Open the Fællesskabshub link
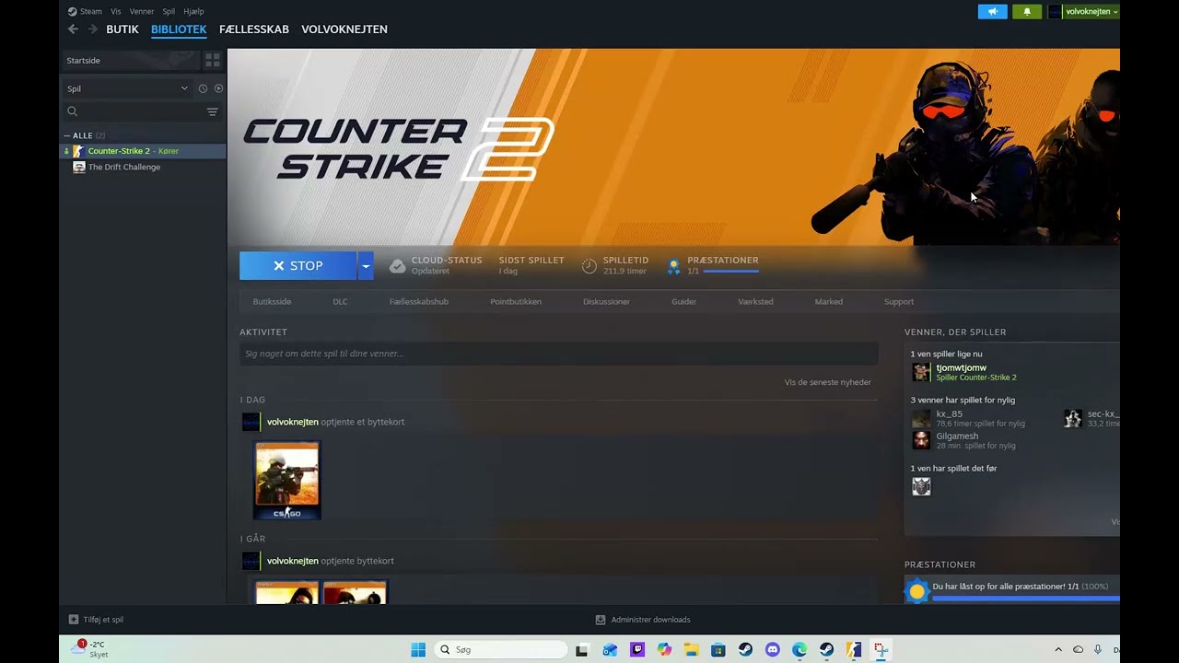 point(419,302)
